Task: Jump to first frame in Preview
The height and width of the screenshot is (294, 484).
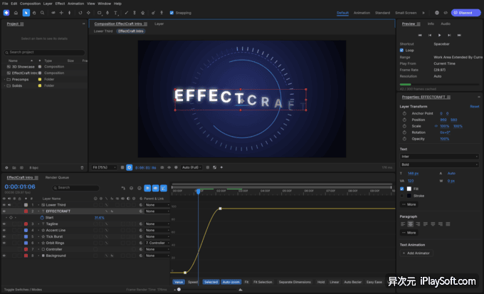Action: 420,35
